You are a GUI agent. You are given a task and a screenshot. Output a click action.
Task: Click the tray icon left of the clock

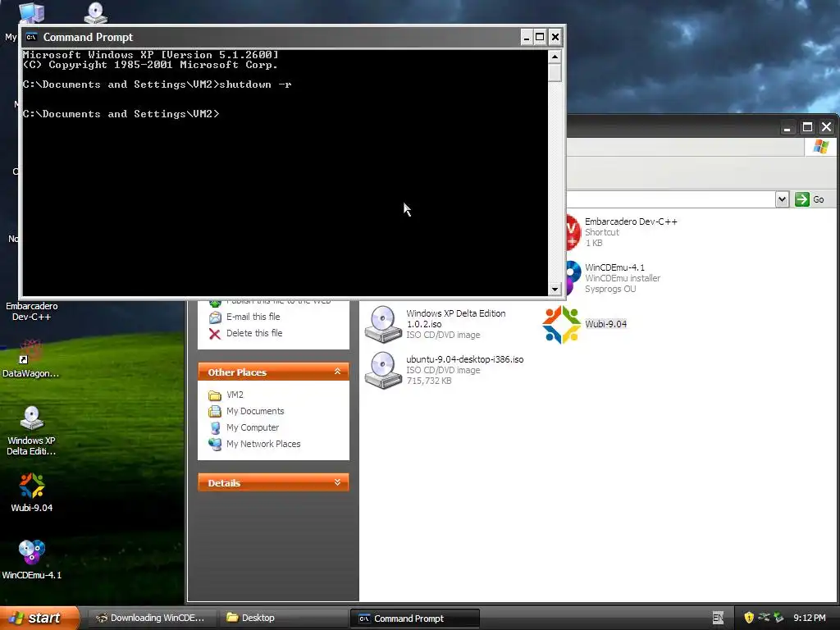click(779, 618)
